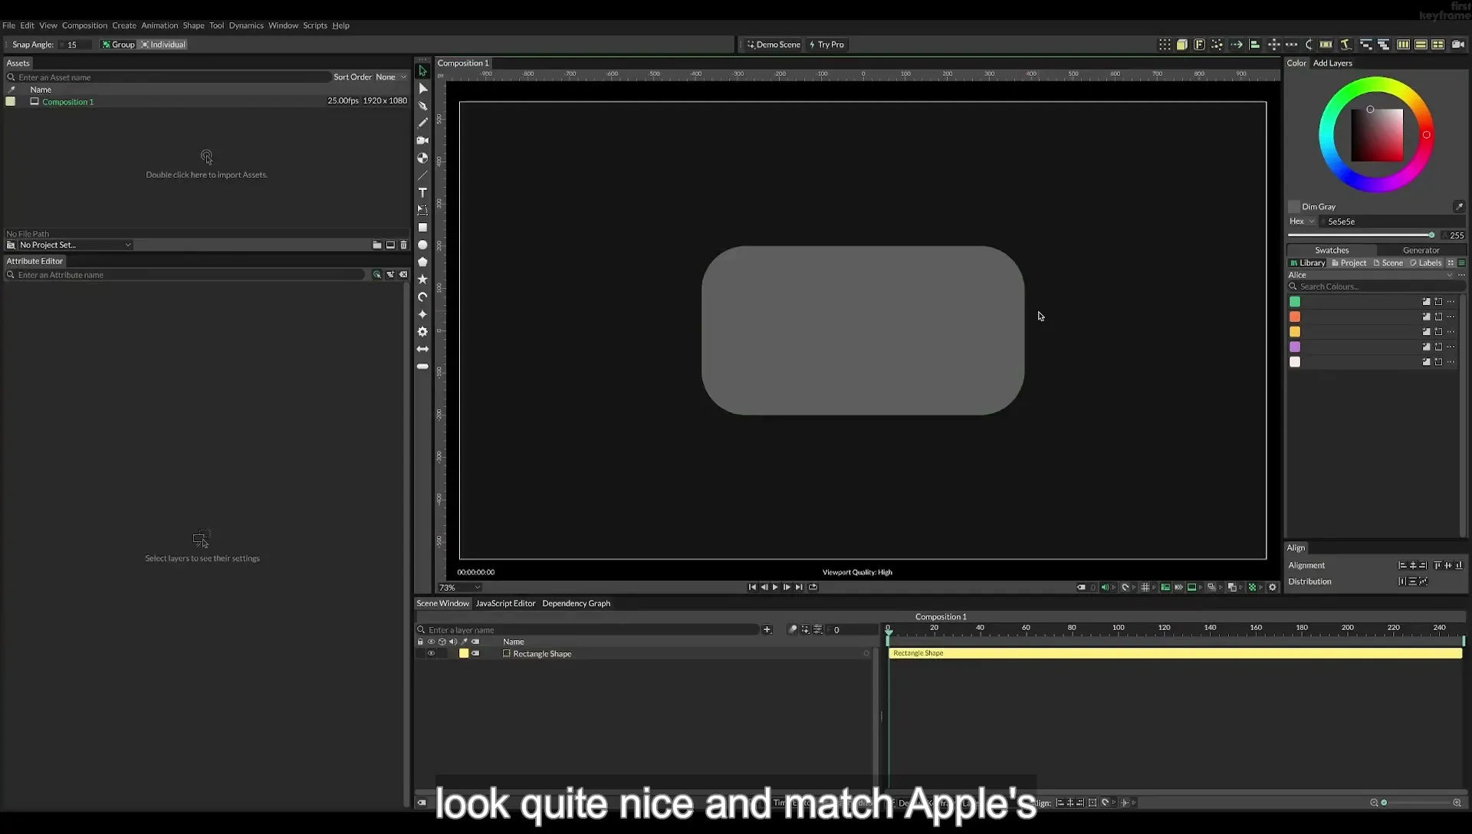Open the viewport zoom 73% dropdown
The height and width of the screenshot is (834, 1472).
coord(459,588)
